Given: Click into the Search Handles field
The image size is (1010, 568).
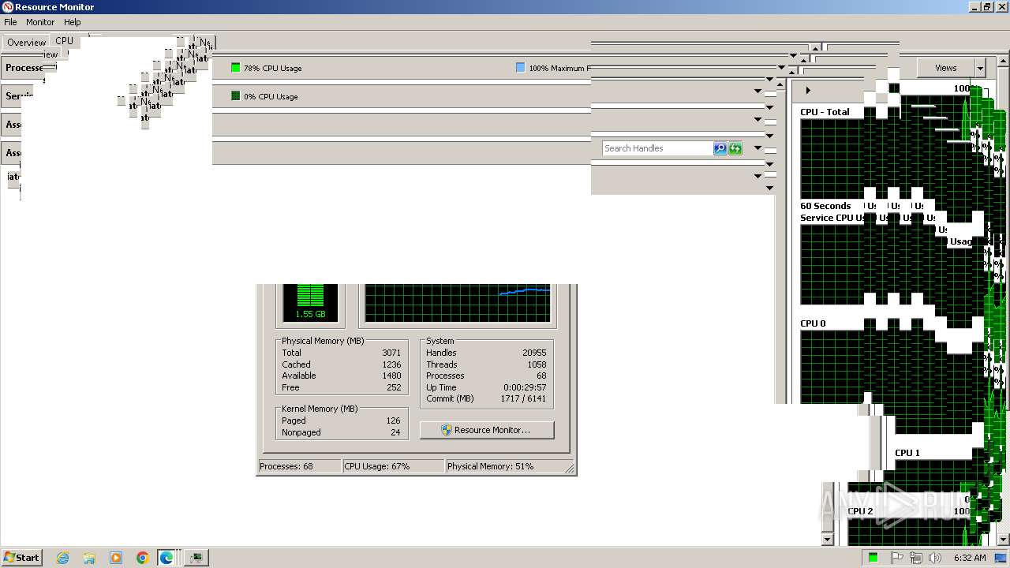Looking at the screenshot, I should (x=657, y=148).
